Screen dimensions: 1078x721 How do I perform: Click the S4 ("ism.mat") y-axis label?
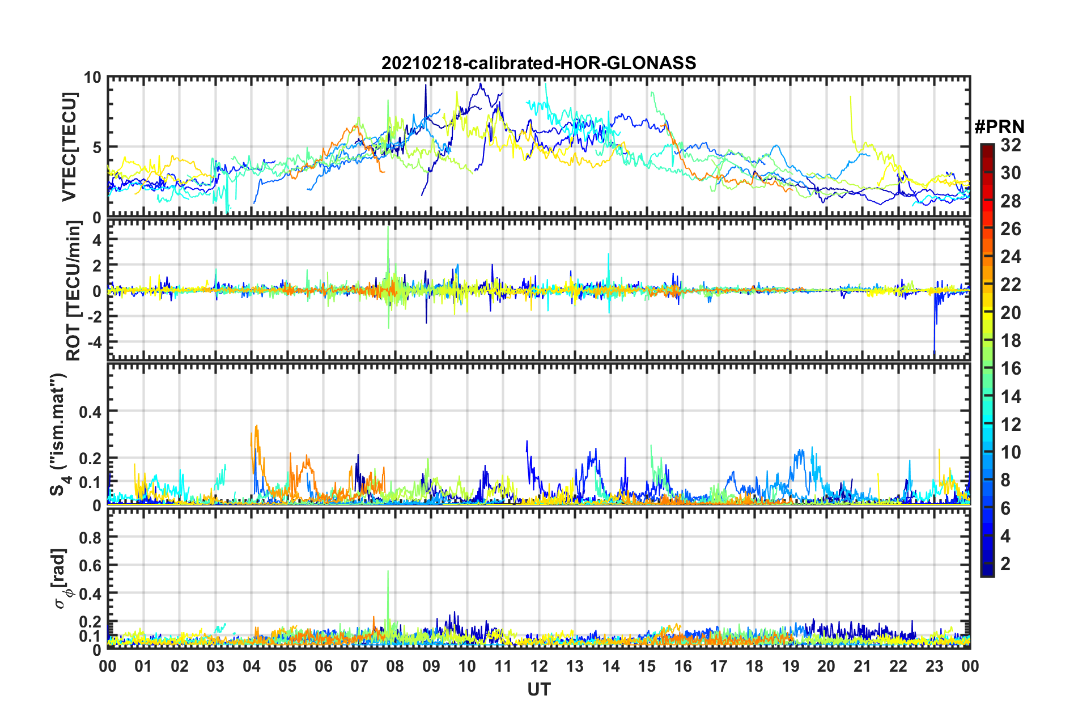pyautogui.click(x=60, y=434)
